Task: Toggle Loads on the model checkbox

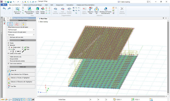Action: (8, 53)
